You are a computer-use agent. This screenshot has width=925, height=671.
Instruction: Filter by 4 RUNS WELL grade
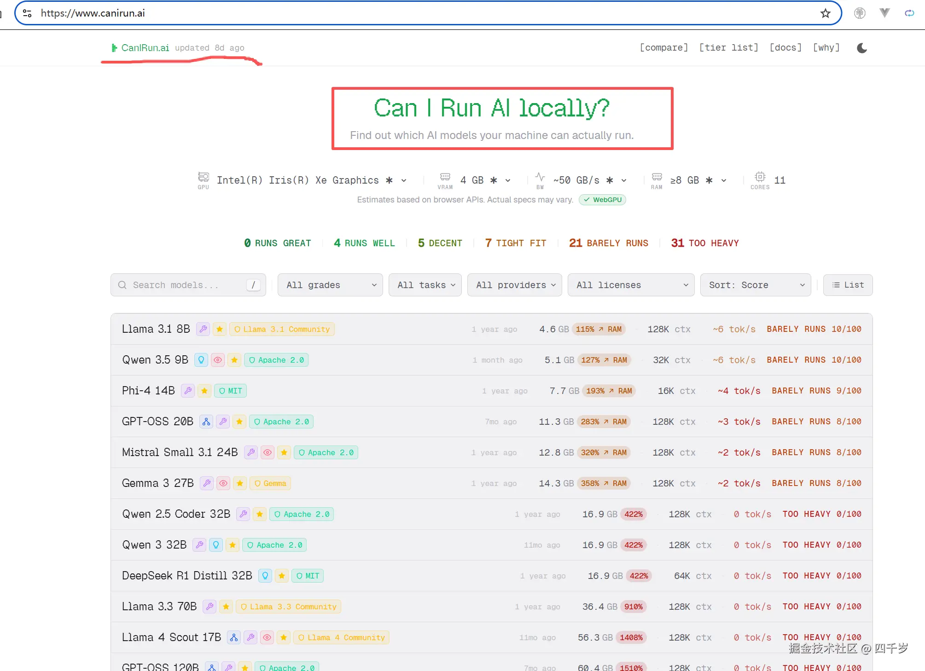(364, 243)
